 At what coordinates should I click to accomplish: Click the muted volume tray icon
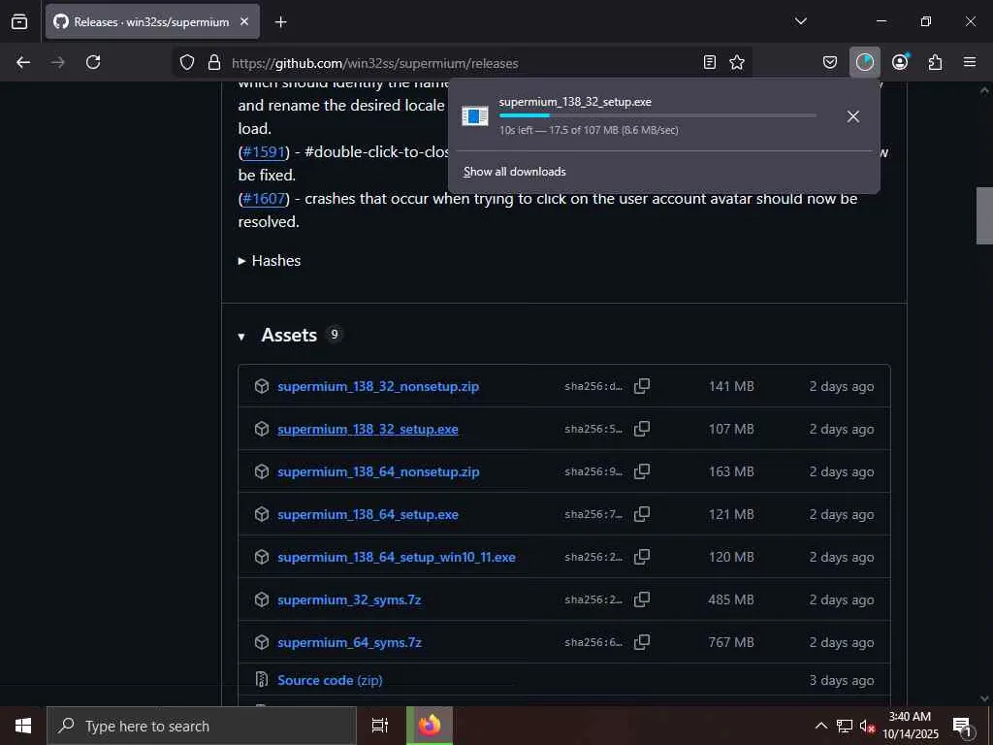[x=867, y=726]
